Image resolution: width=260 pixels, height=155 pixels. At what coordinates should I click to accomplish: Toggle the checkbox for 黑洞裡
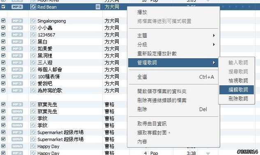pos(3,55)
